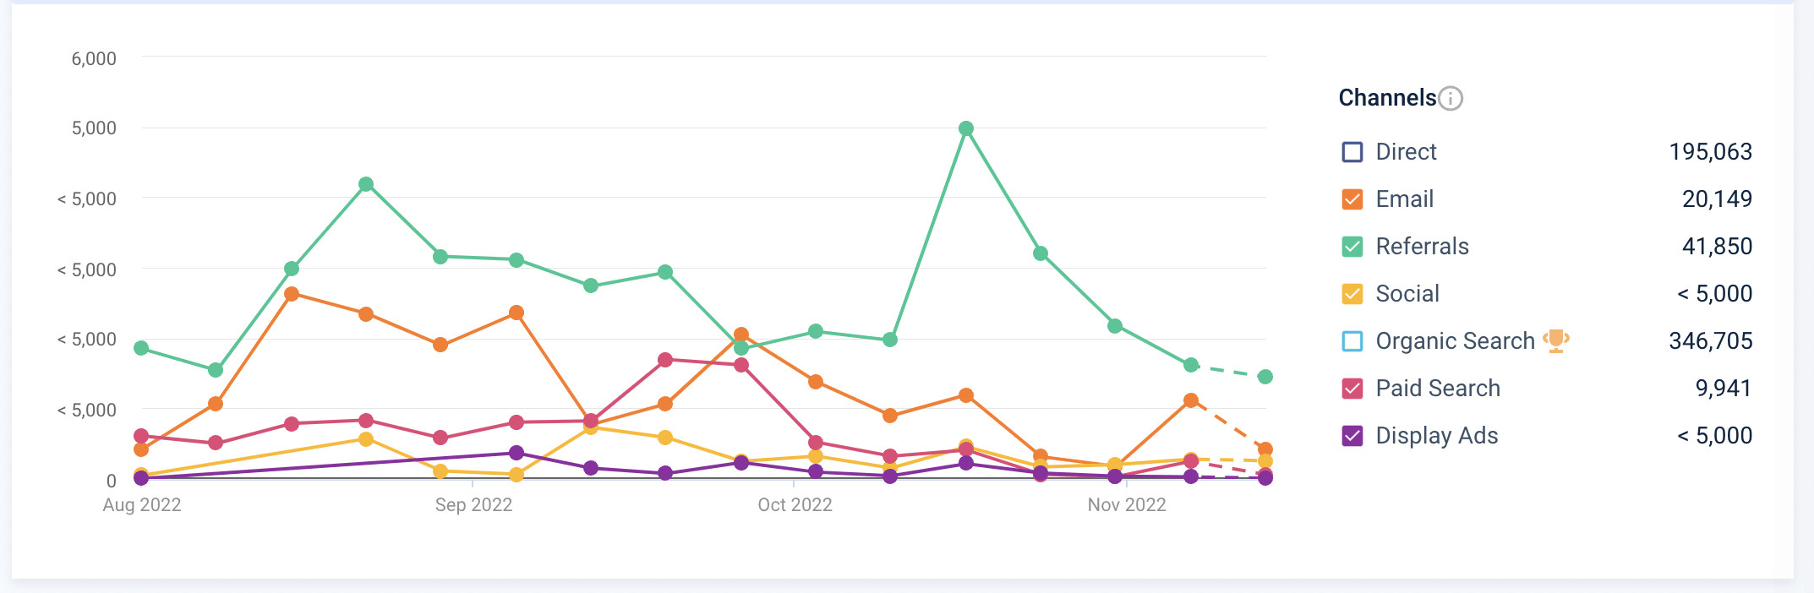
Task: Click the Referrals peak data point
Action: tap(966, 128)
